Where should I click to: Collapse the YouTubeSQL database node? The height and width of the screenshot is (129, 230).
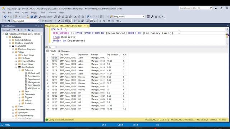pyautogui.click(x=10, y=46)
